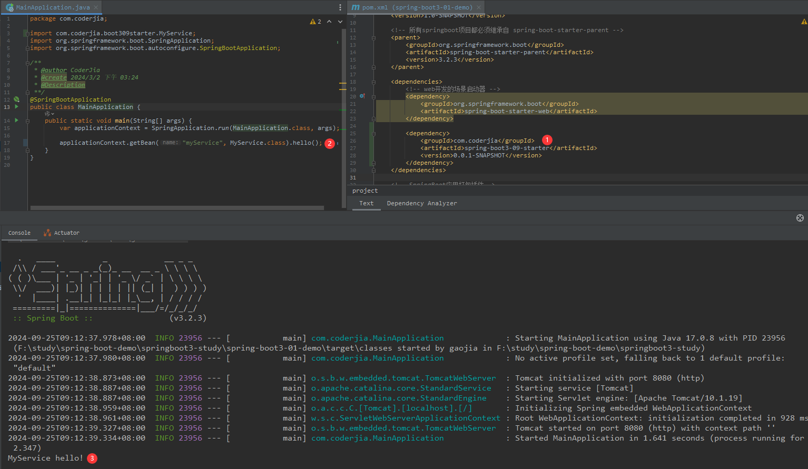Click o.apache.catalina.core.StandardEngine logger name in console
The height and width of the screenshot is (469, 808).
pyautogui.click(x=399, y=398)
